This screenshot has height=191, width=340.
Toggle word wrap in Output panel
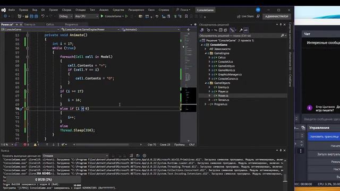tap(138, 155)
